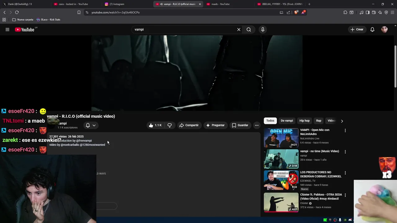The height and width of the screenshot is (223, 397).
Task: Open the Brave Shields lion icon
Action: pos(296,12)
